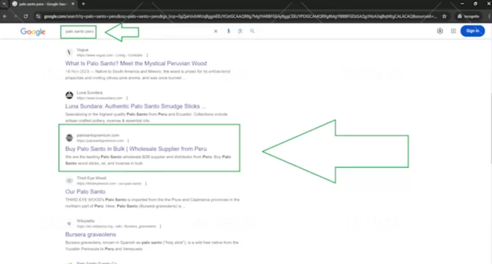Bookmark this page with the star icon
The image size is (492, 264).
point(445,16)
